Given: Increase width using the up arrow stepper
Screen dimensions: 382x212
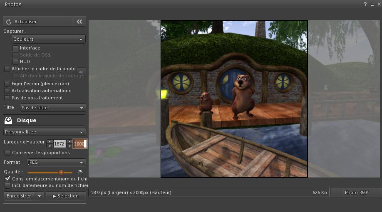Looking at the screenshot, I should pyautogui.click(x=50, y=142).
